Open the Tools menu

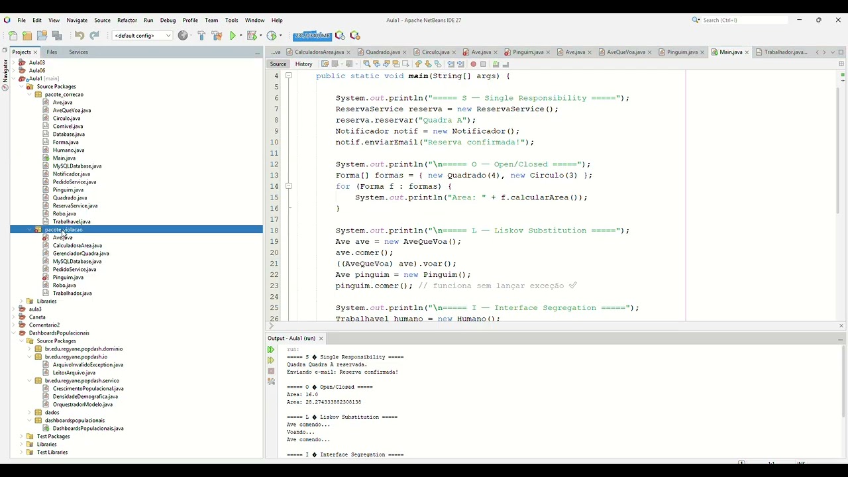click(x=231, y=20)
